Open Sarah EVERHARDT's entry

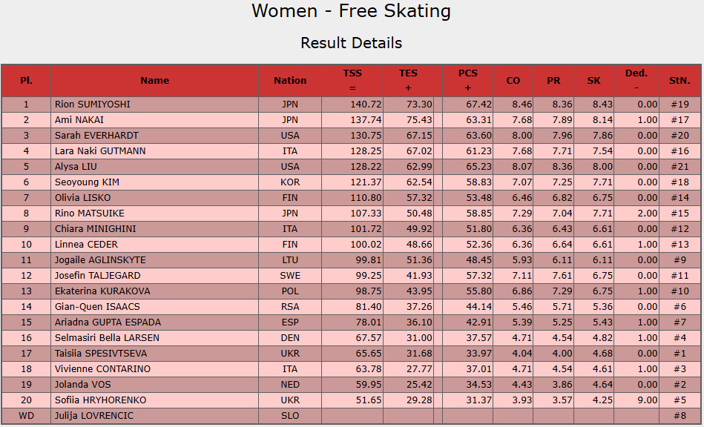[96, 136]
